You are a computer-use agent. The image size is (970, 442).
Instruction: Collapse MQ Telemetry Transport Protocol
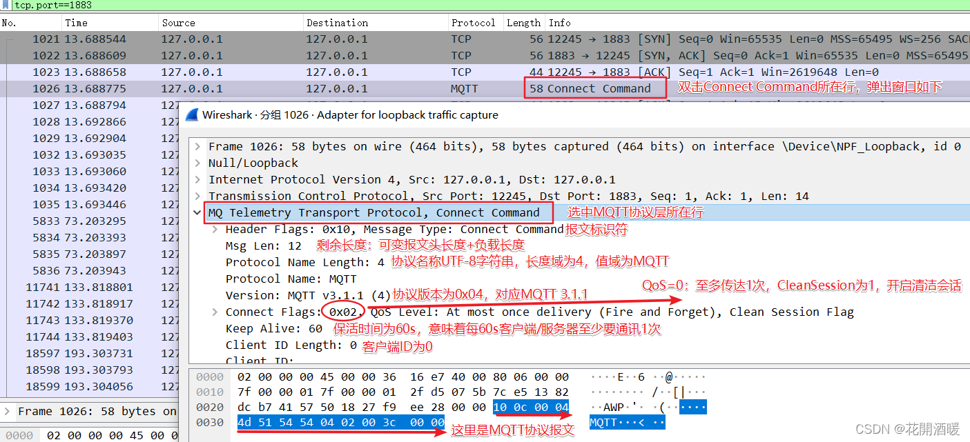pos(197,212)
